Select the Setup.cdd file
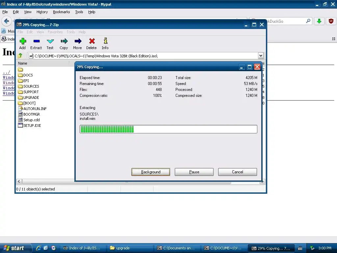 tap(29, 120)
